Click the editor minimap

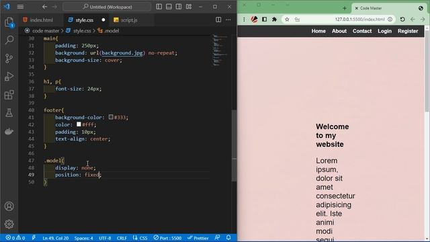pos(220,51)
